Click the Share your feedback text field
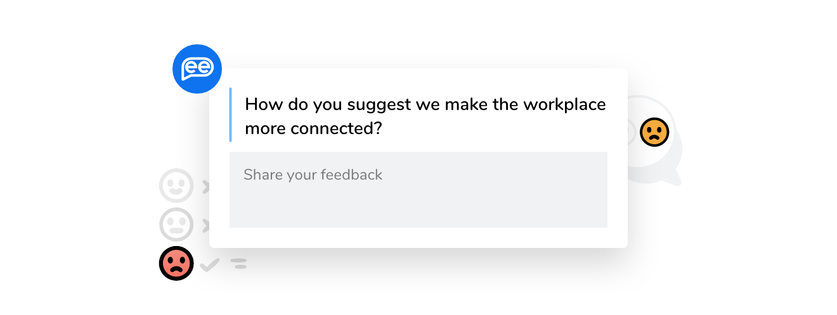This screenshot has height=315, width=837. pos(418,190)
